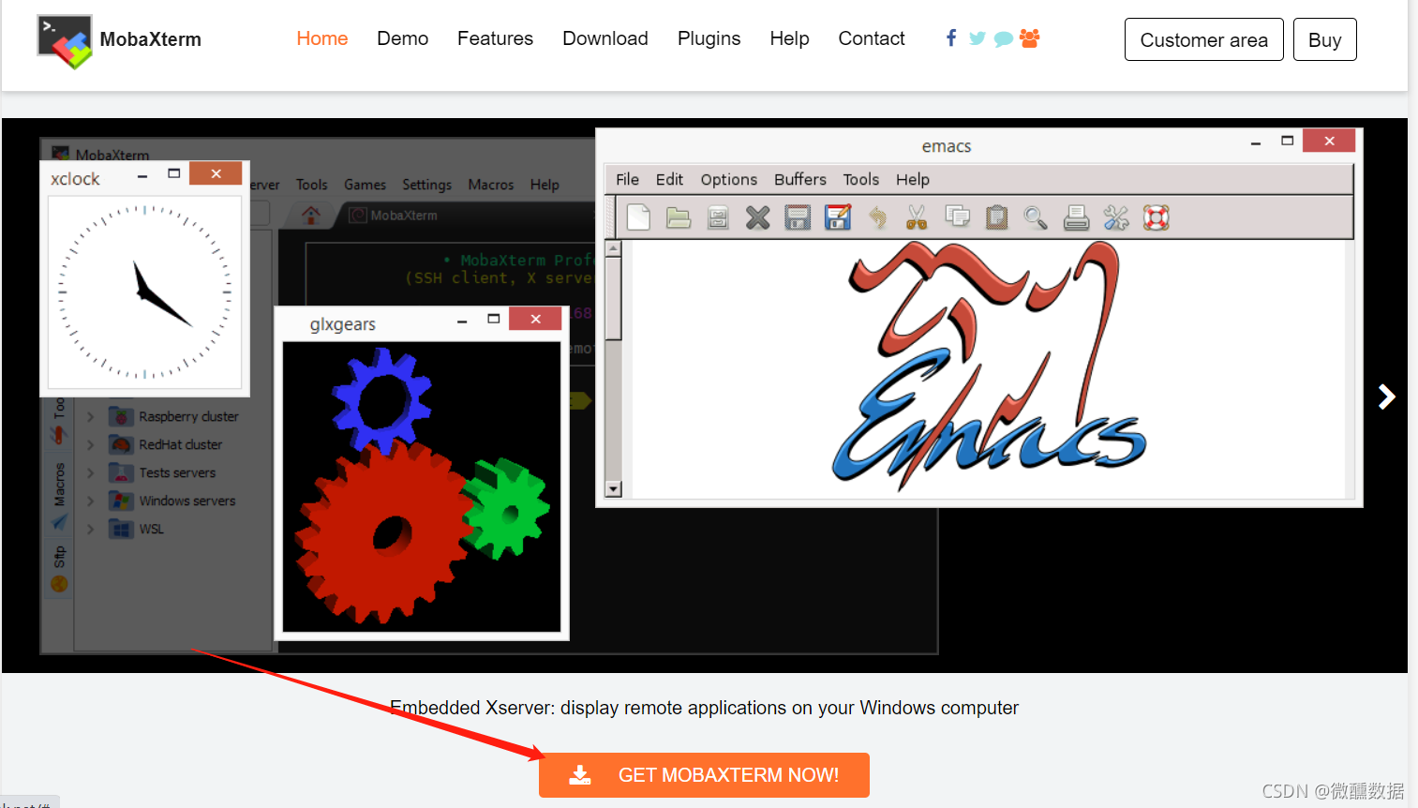
Task: Open the orange users community icon
Action: pos(1029,38)
